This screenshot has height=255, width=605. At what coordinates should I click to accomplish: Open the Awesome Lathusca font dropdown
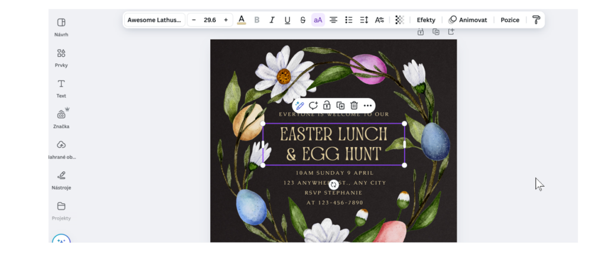pos(154,20)
